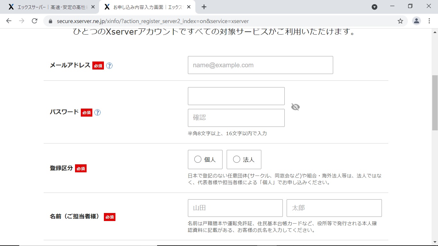Click the first password input field
The image size is (438, 246).
point(236,96)
